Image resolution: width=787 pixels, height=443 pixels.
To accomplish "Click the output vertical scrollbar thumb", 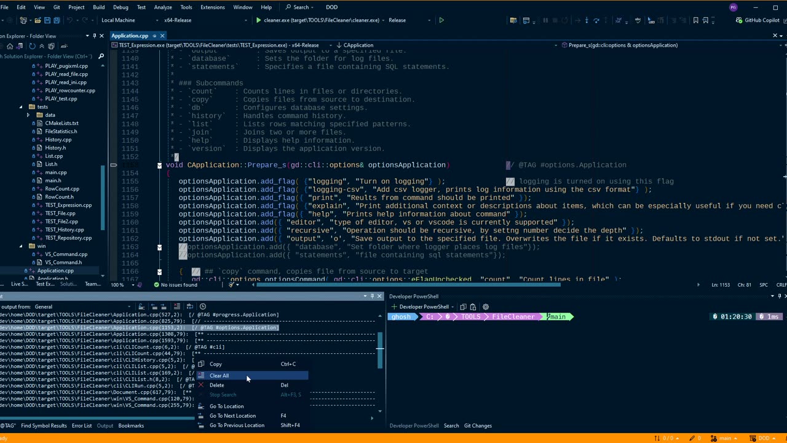I will coord(380,351).
